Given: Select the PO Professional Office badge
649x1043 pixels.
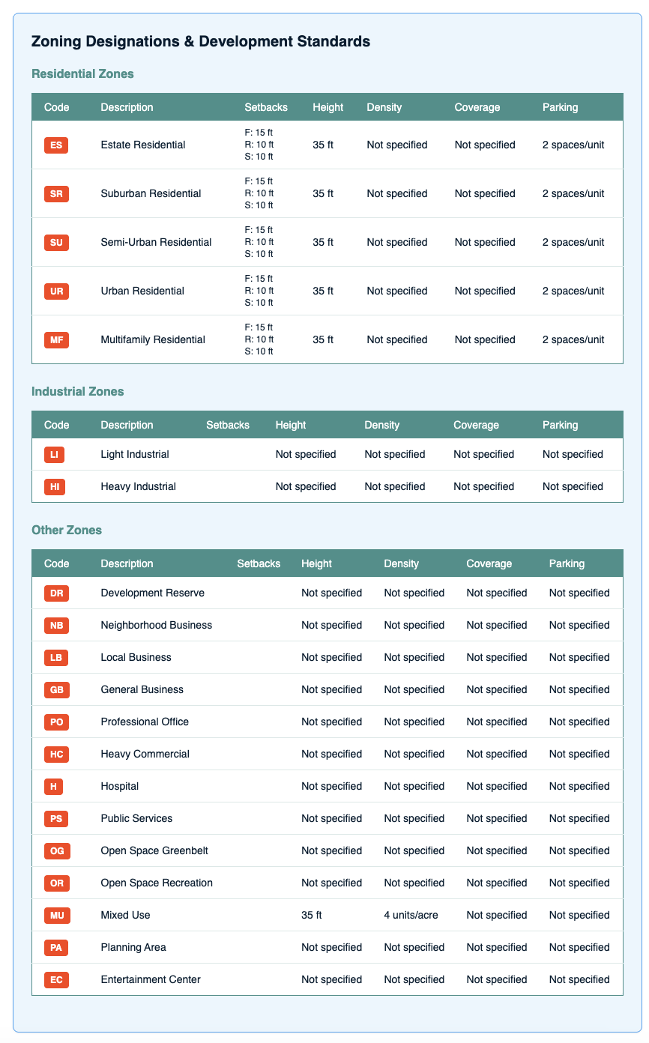Looking at the screenshot, I should (55, 722).
